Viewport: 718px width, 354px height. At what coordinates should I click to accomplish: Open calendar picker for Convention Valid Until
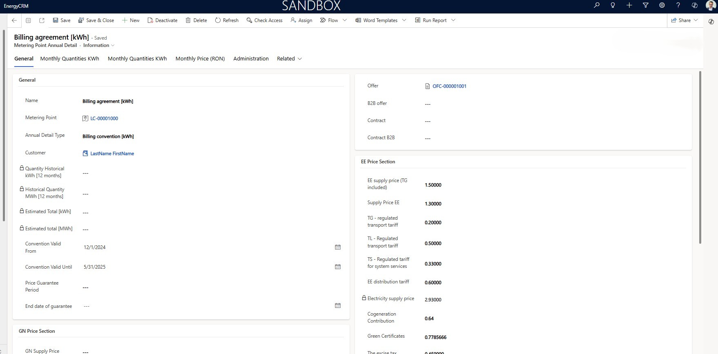click(x=338, y=267)
